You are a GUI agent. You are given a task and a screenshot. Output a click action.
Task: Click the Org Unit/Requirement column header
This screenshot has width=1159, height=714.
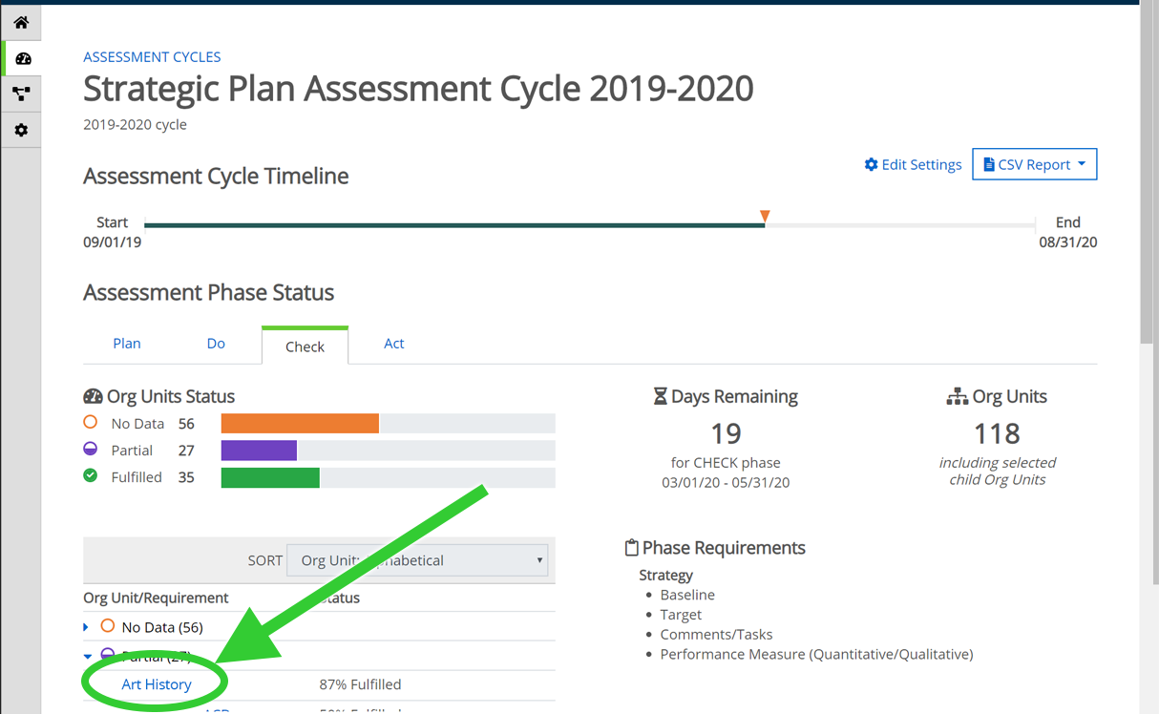point(156,598)
